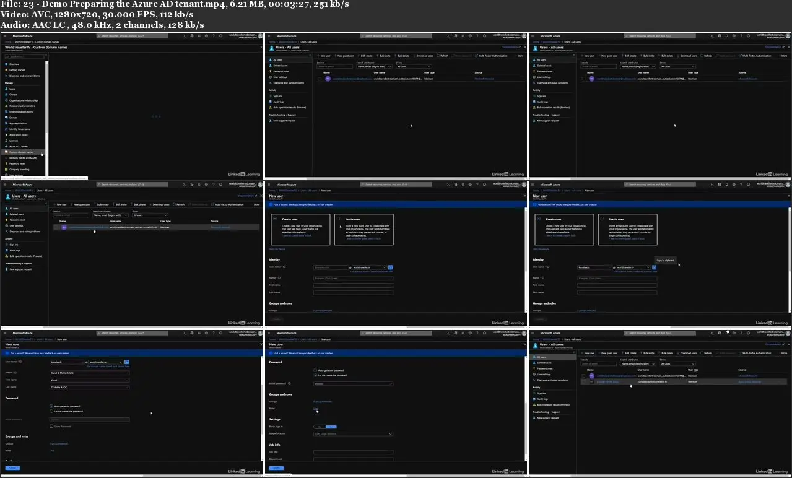Tick the Show Password checkbox
Screen dimensions: 792x478
(x=51, y=426)
